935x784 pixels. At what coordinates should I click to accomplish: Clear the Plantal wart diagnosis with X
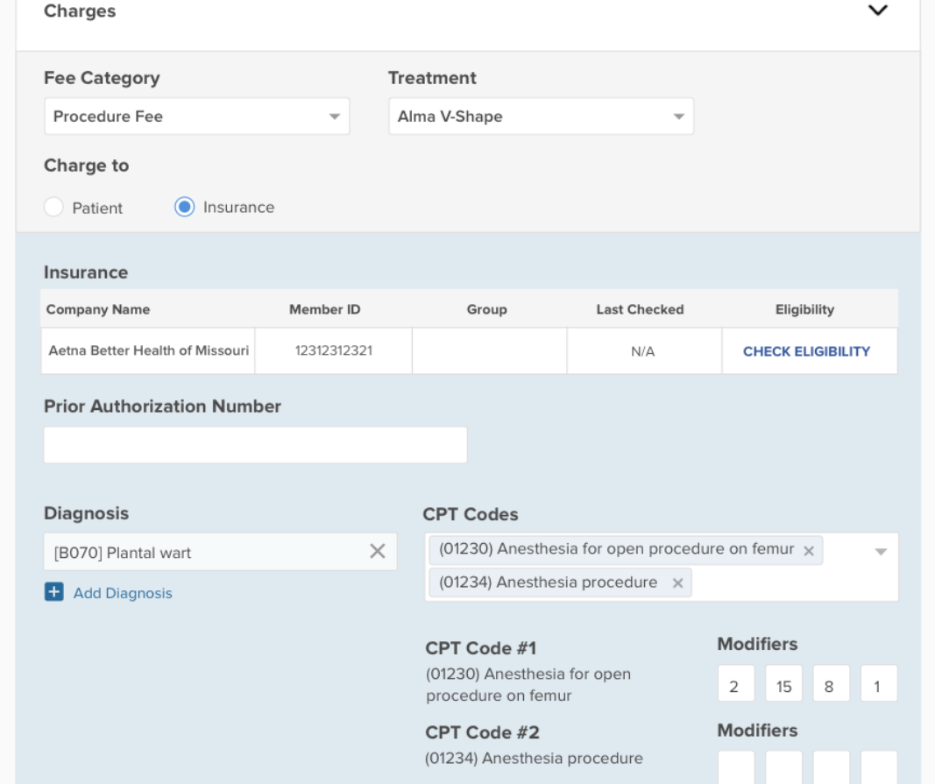click(378, 552)
